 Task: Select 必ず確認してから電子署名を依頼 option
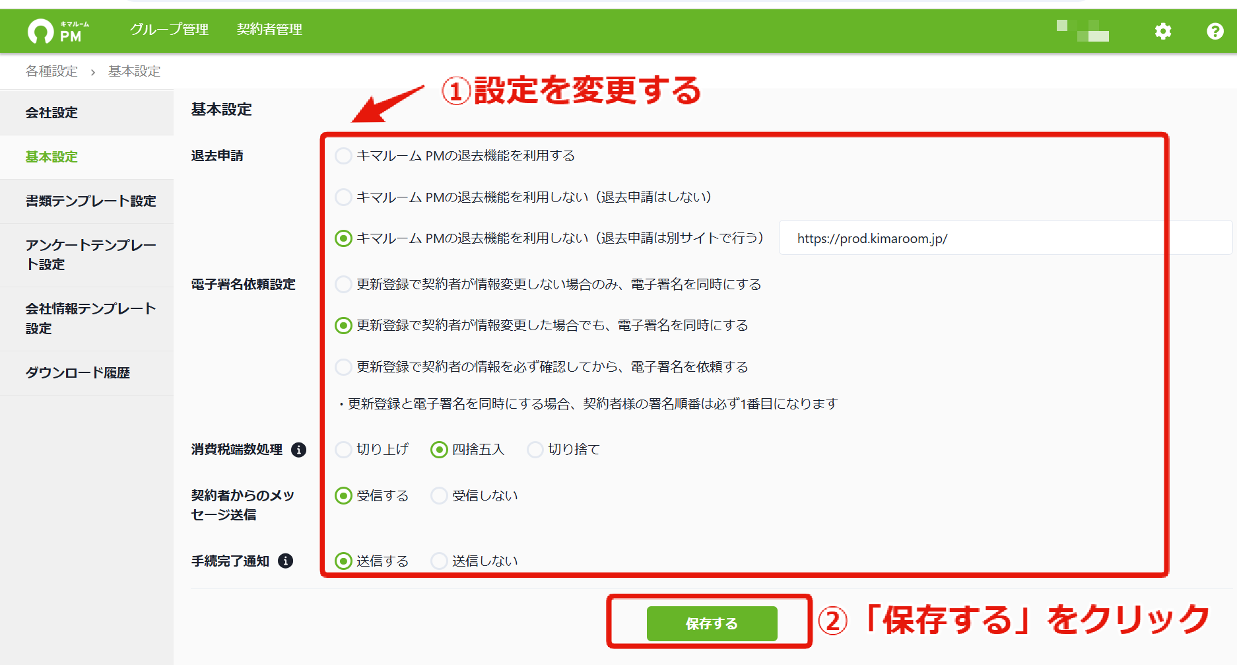(x=343, y=367)
